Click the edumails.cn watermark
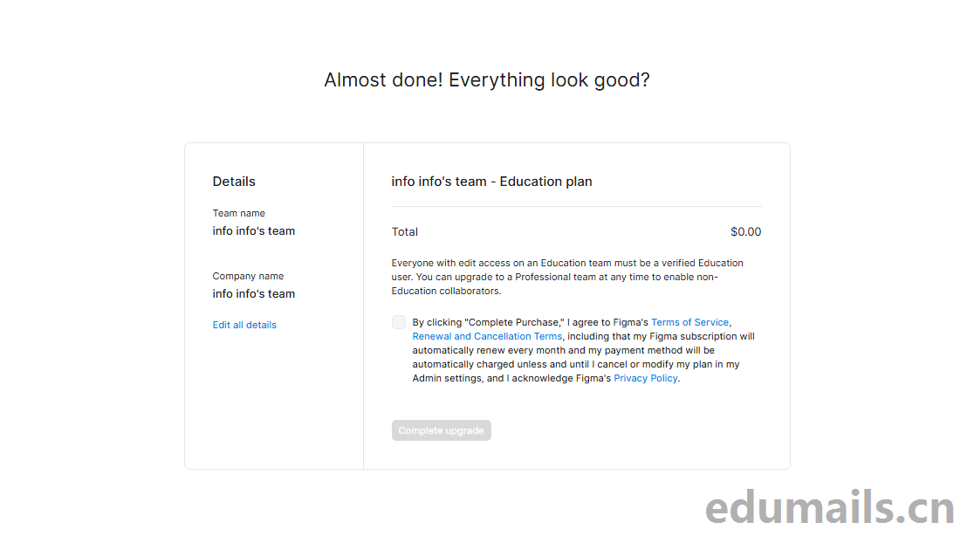 (x=829, y=508)
